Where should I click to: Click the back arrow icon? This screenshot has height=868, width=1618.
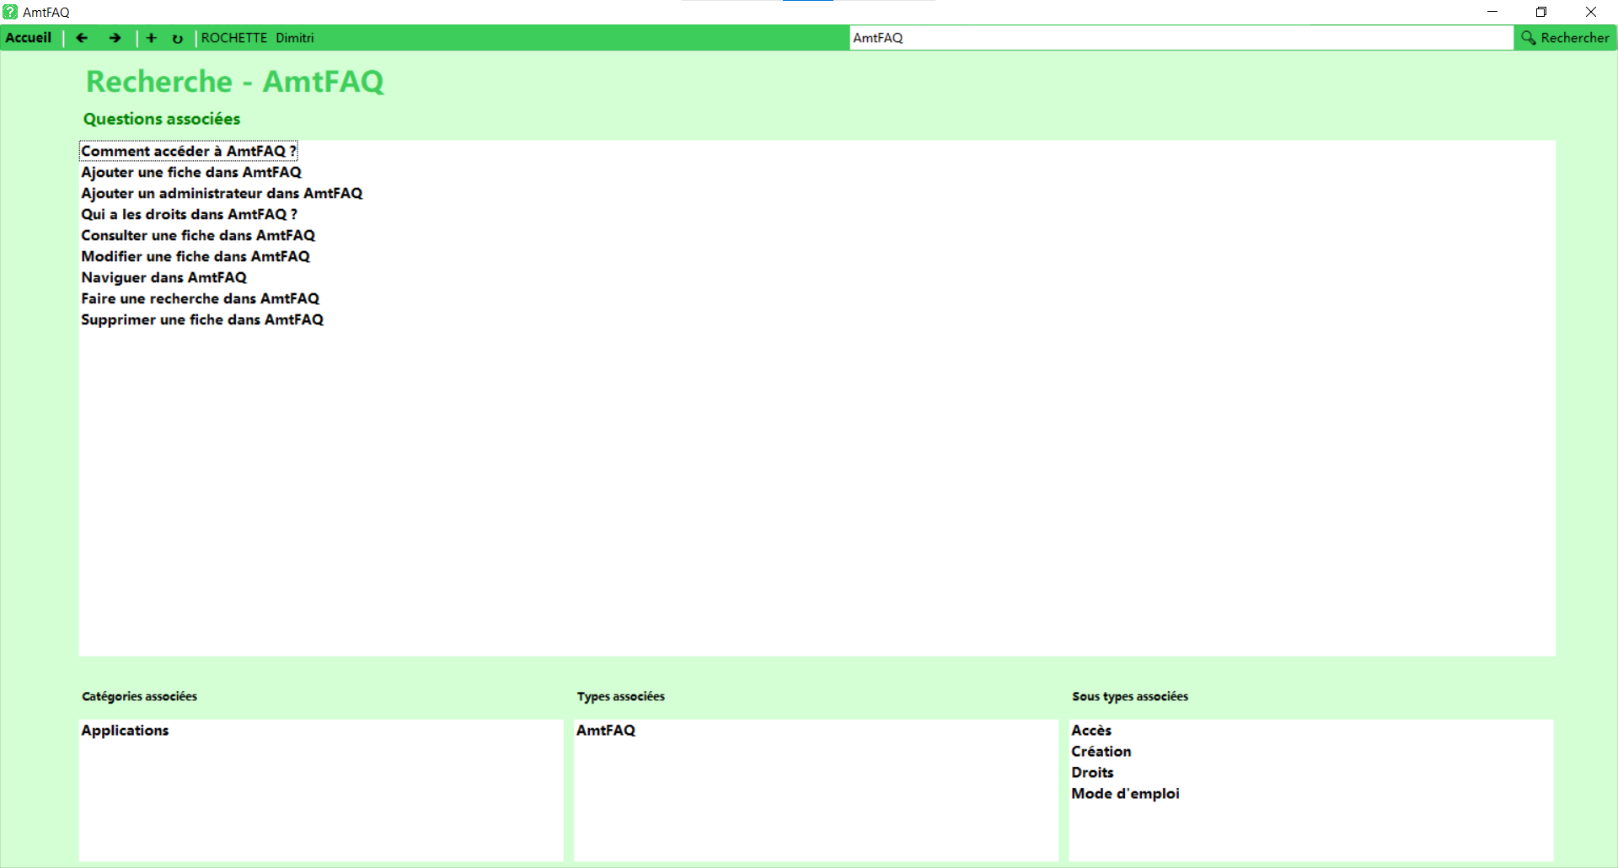(x=82, y=38)
